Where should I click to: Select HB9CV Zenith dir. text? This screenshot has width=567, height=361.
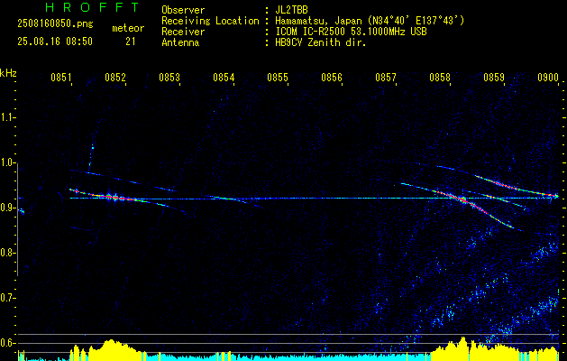click(x=321, y=42)
